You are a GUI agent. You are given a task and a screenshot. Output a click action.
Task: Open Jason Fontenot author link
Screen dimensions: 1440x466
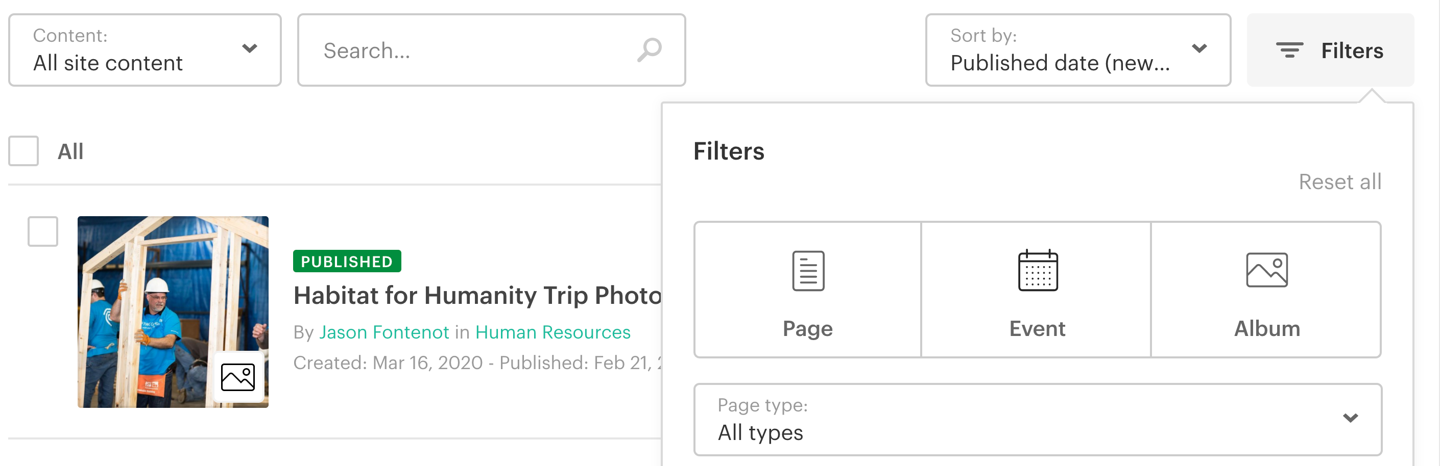tap(383, 332)
